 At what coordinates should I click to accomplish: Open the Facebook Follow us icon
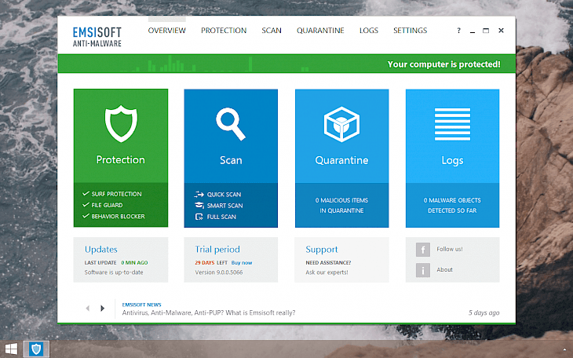(423, 250)
